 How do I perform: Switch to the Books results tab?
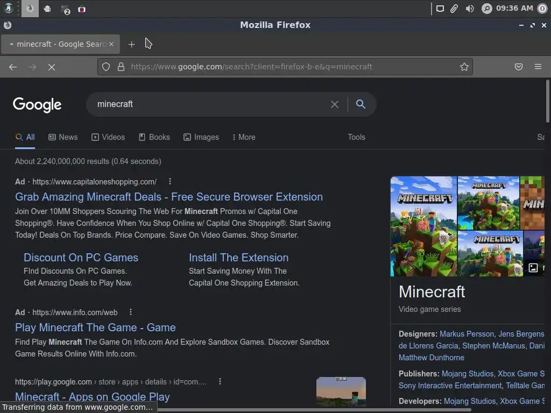[x=154, y=137]
